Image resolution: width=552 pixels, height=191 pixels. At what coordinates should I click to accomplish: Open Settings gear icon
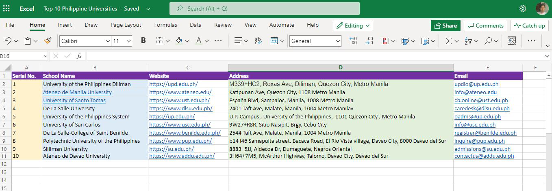point(523,9)
